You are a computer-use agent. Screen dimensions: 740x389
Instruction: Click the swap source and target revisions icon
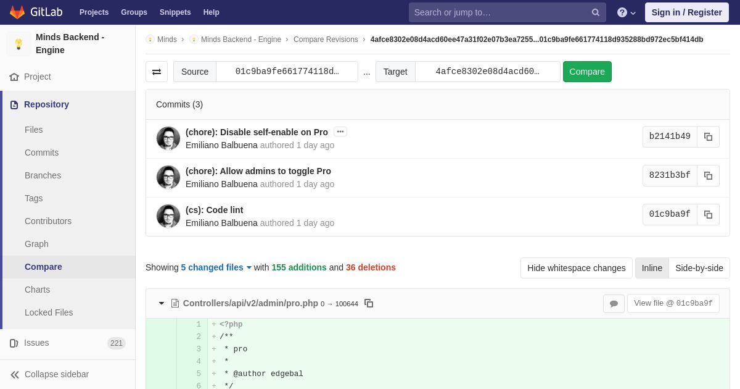click(x=157, y=72)
